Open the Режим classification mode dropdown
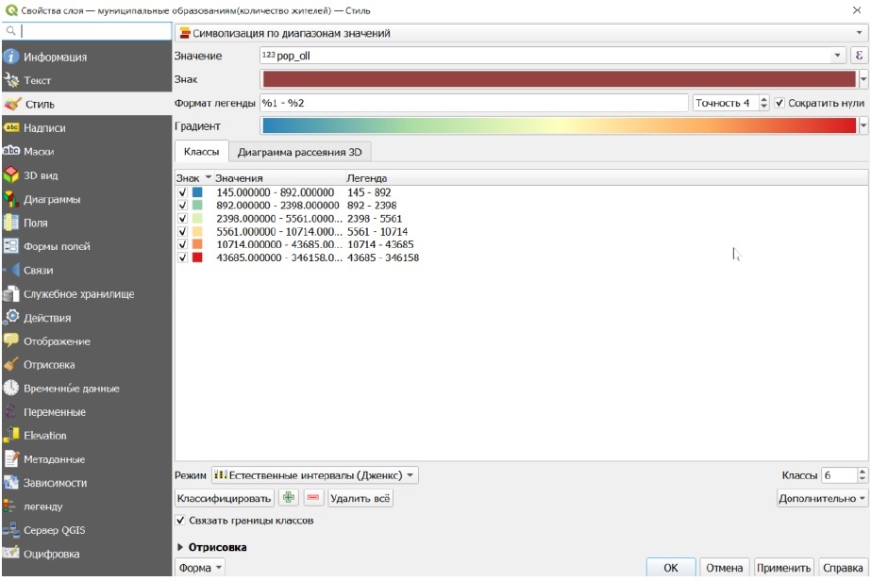This screenshot has height=581, width=871. [x=314, y=475]
